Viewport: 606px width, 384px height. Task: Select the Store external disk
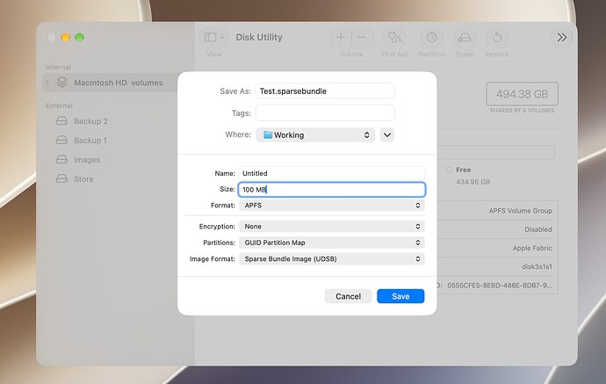83,179
